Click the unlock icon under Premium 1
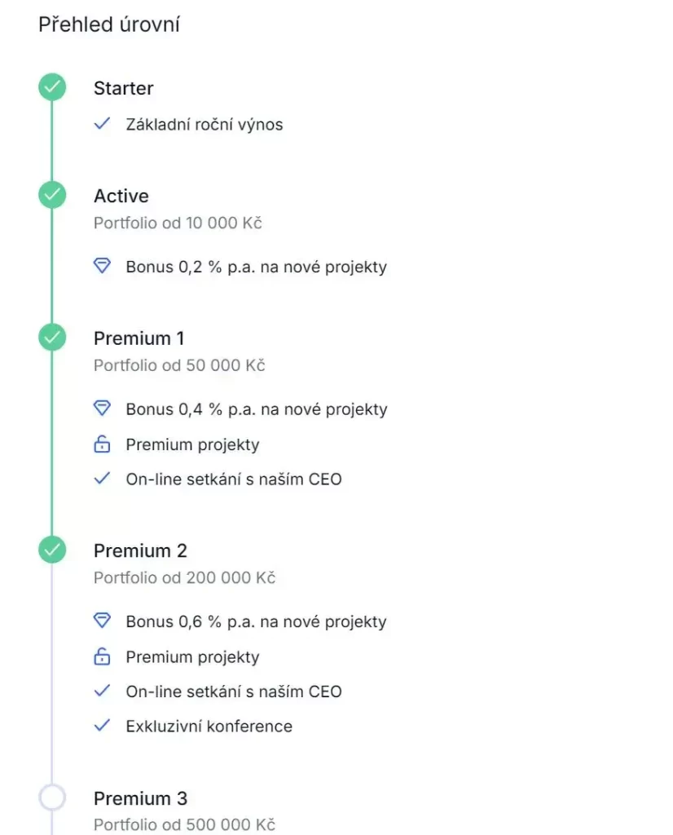Viewport: 673px width, 835px height. click(x=102, y=444)
